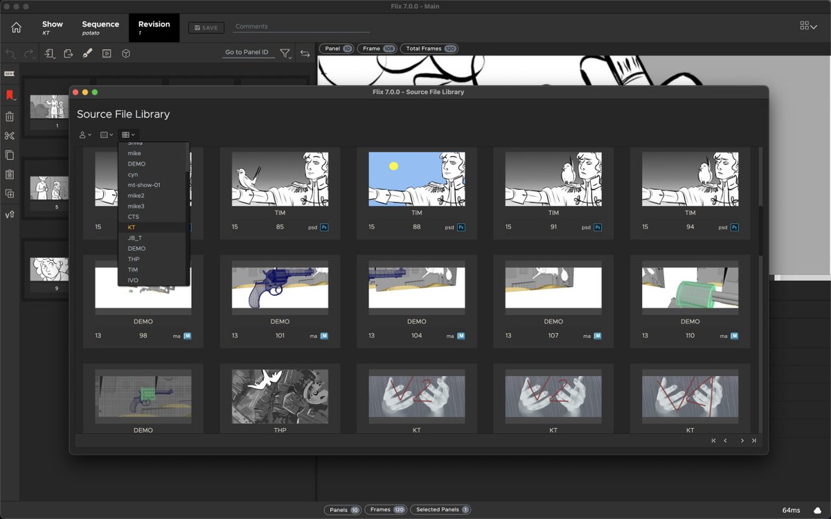The image size is (831, 519).
Task: Open the panel filter funnel
Action: pyautogui.click(x=285, y=53)
